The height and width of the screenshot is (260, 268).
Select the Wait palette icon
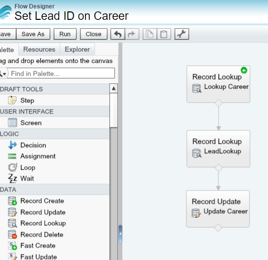[12, 179]
